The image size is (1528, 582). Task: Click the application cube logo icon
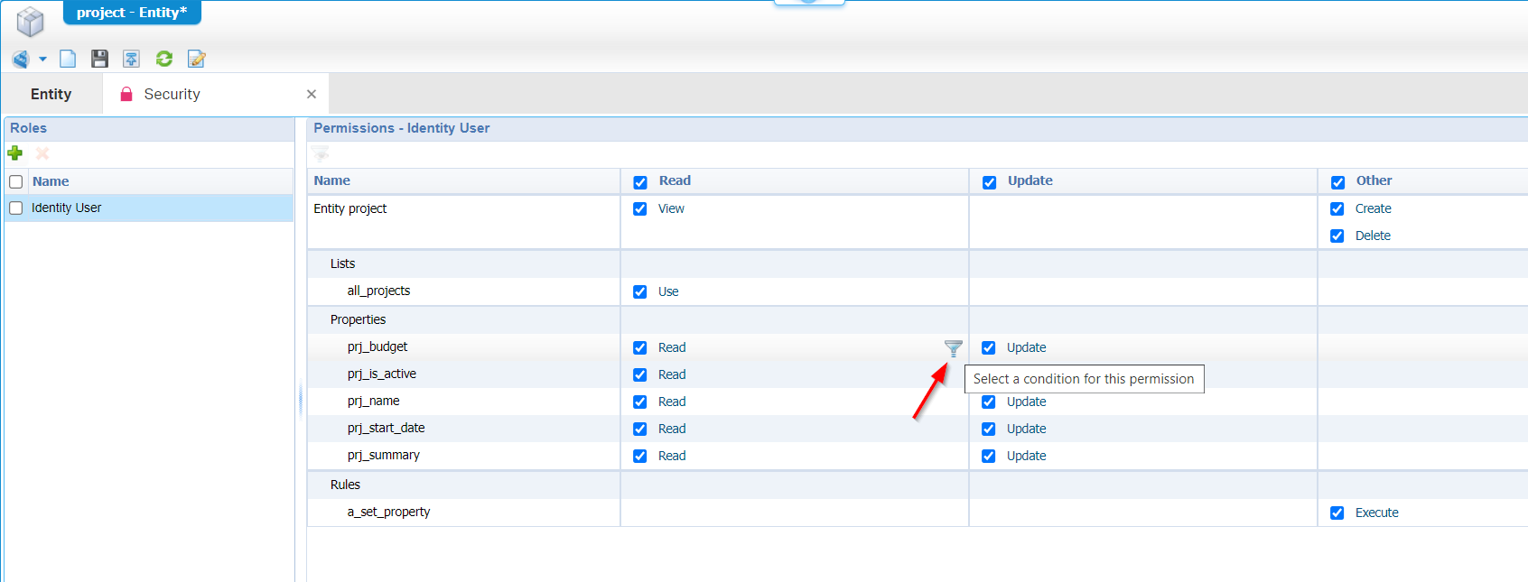30,22
